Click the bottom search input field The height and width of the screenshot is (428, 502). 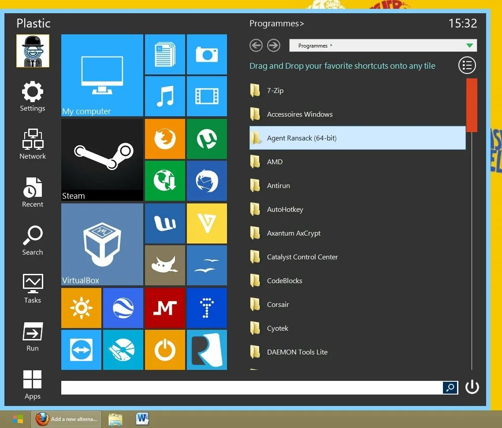pyautogui.click(x=252, y=387)
